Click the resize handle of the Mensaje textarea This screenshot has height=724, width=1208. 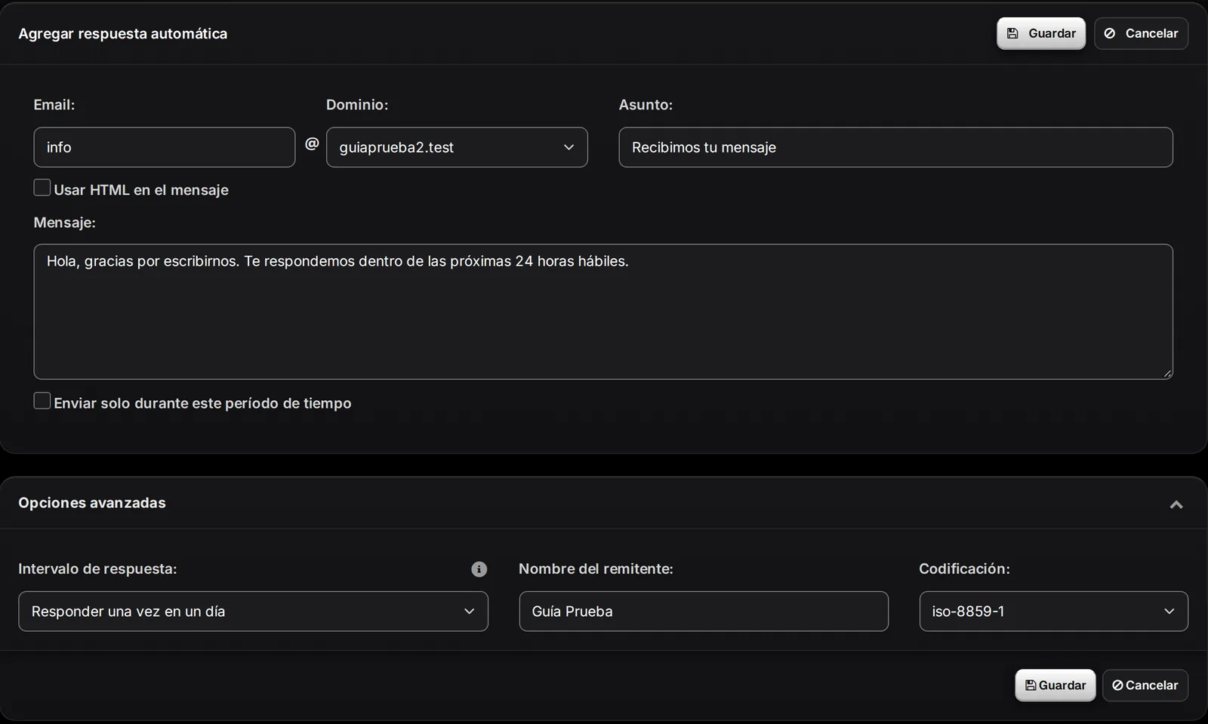(1167, 374)
